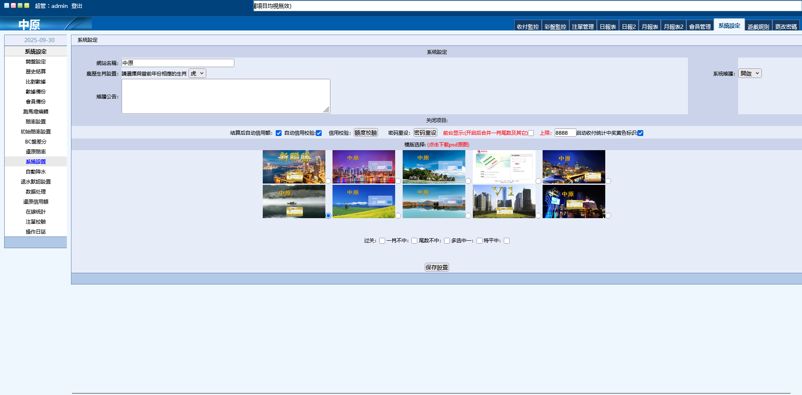Viewport: 802px width, 395px height.
Task: Click the blue theme color square
Action: tap(7, 6)
